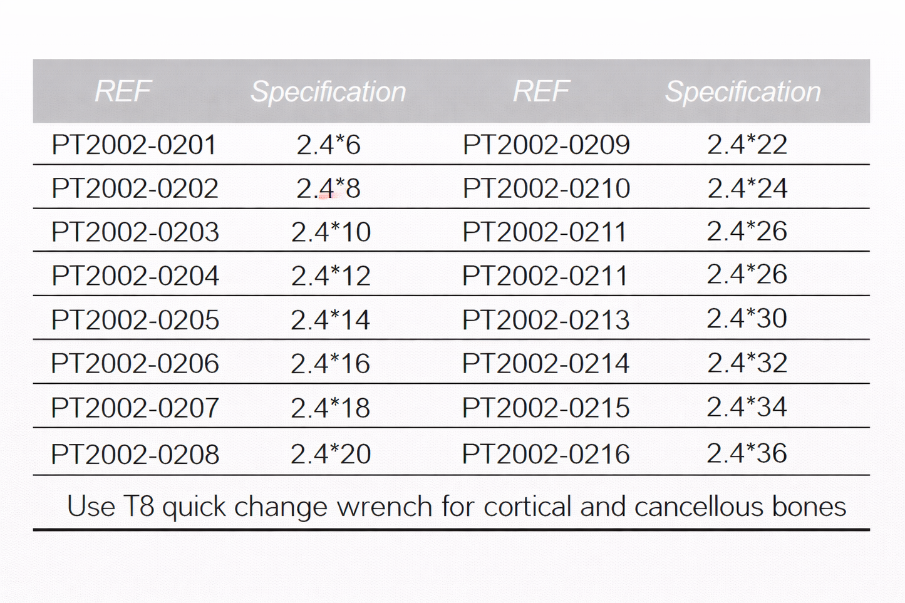
Task: Click the PT2002-0209 reference cell
Action: click(x=546, y=145)
